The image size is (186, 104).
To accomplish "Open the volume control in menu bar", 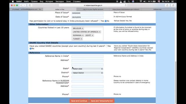I will pyautogui.click(x=145, y=1).
